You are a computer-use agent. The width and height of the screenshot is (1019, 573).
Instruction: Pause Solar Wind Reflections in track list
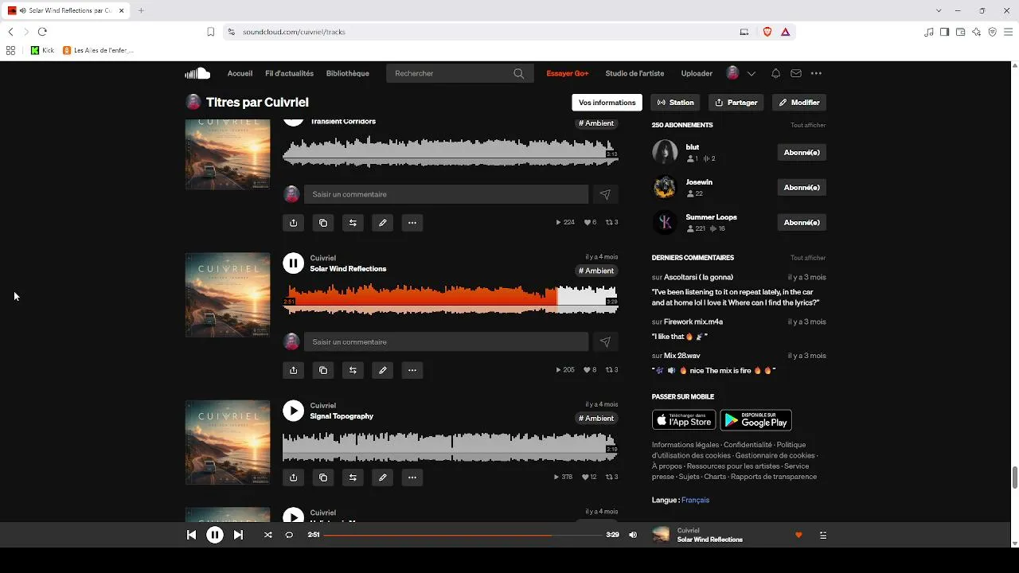[x=294, y=263]
